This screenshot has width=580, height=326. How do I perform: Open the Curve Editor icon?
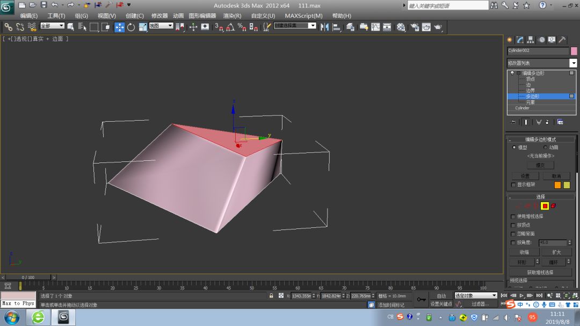pos(375,27)
